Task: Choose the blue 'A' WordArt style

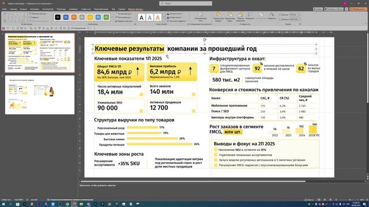Action: point(150,17)
